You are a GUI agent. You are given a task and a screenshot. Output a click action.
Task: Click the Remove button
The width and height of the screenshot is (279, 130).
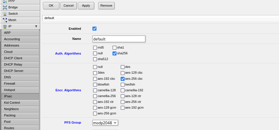point(106,5)
